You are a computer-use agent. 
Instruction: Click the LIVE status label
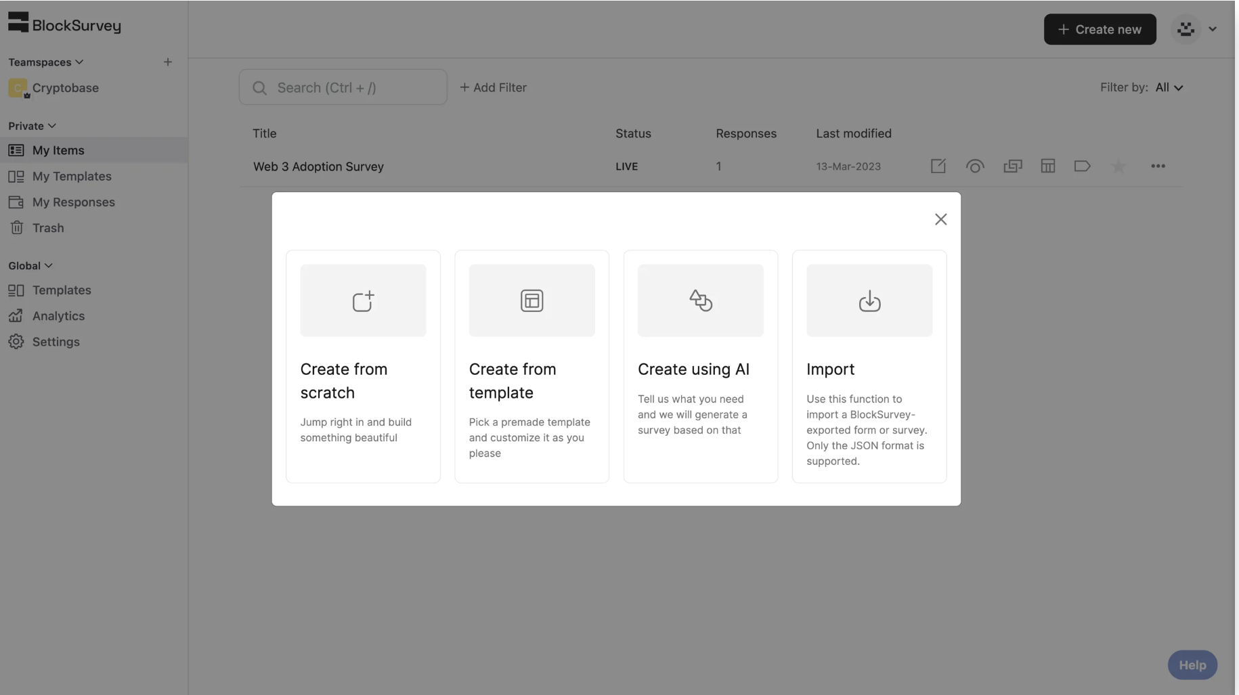(626, 166)
